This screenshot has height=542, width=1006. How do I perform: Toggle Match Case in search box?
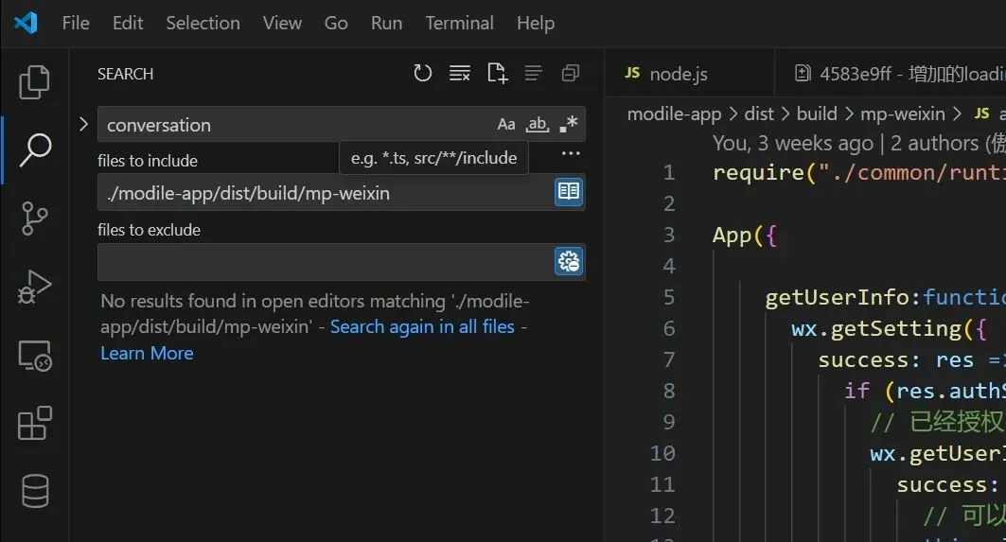[507, 125]
